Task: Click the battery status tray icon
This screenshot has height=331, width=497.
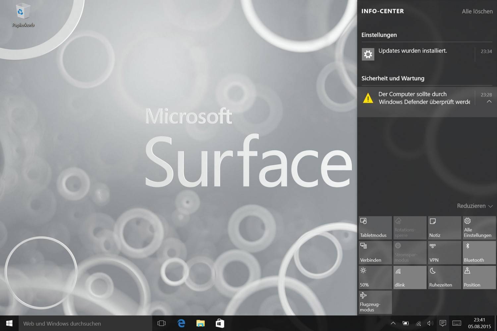Action: coord(406,323)
